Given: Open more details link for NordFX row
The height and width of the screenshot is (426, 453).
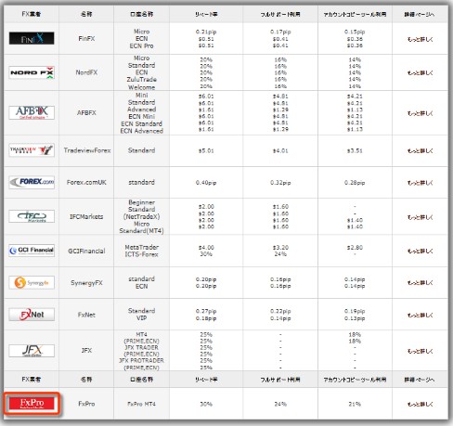Looking at the screenshot, I should [420, 73].
